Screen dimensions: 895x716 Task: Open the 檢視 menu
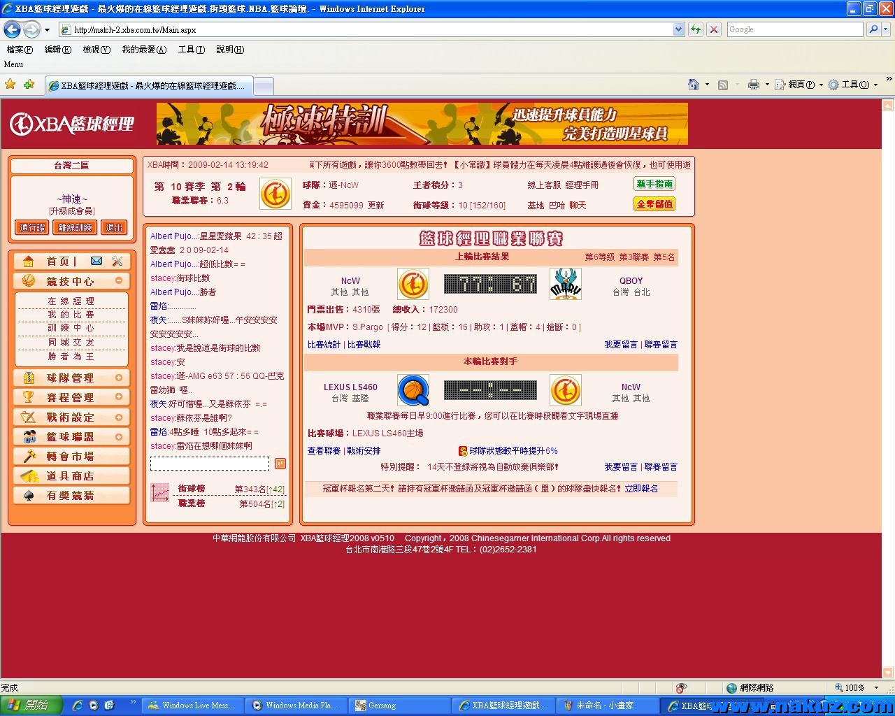[x=96, y=50]
